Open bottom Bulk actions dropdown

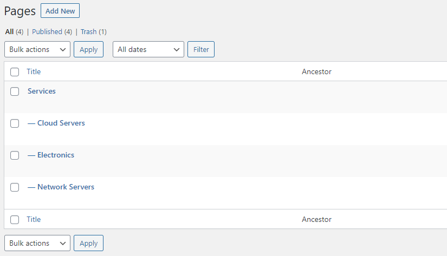(37, 243)
